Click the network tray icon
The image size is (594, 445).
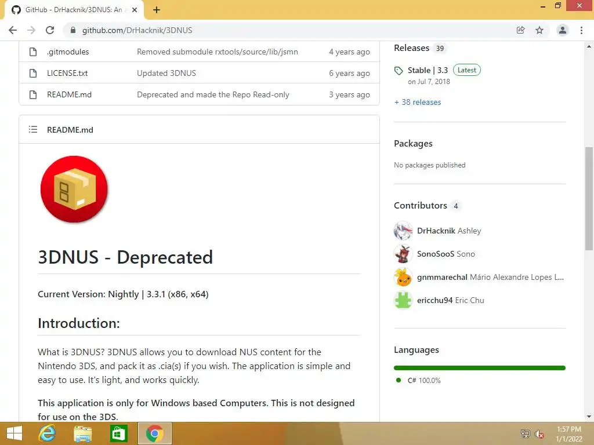point(525,434)
